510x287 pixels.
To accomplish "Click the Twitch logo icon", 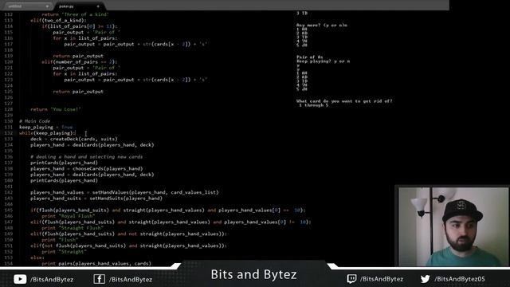I will 351,279.
